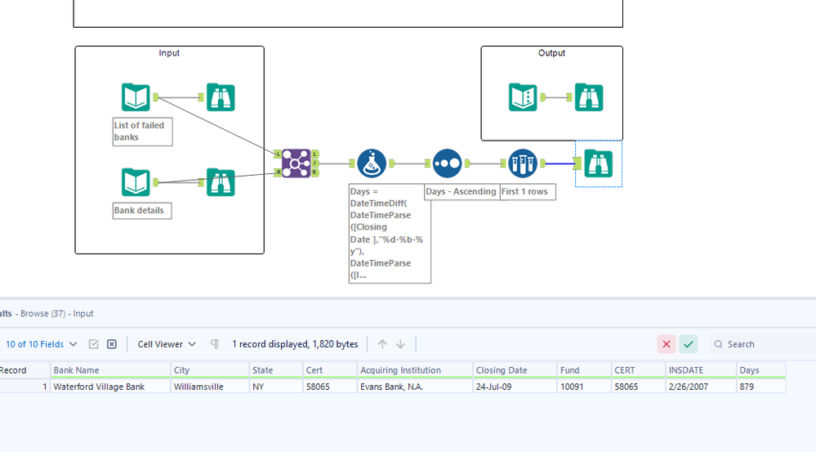Click the Search field in results

762,344
